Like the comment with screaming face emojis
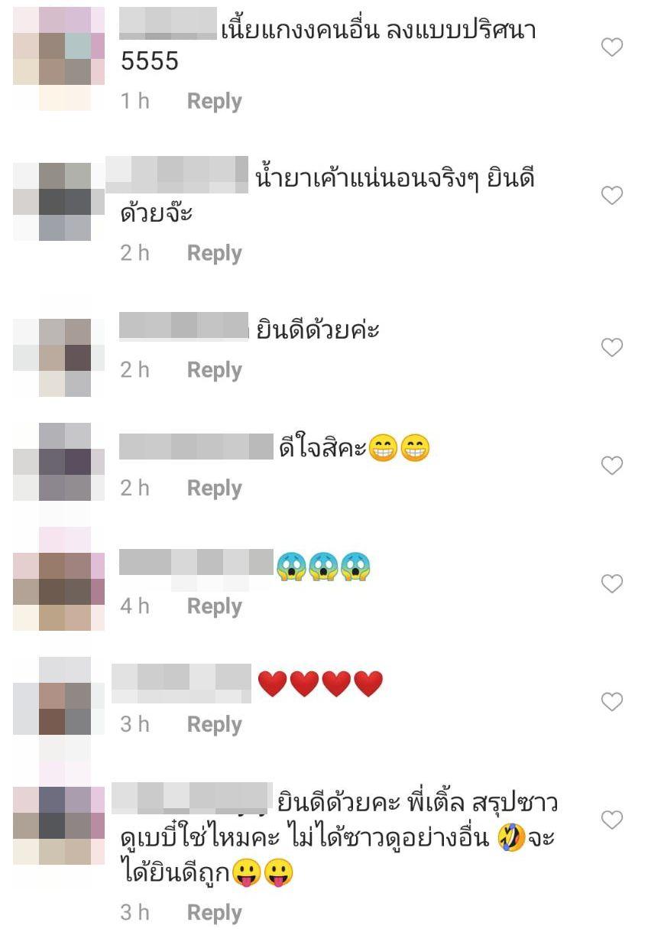Screen dimensions: 664x942 pyautogui.click(x=612, y=583)
